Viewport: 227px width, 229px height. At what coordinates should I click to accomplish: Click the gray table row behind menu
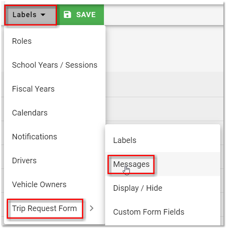(164, 84)
